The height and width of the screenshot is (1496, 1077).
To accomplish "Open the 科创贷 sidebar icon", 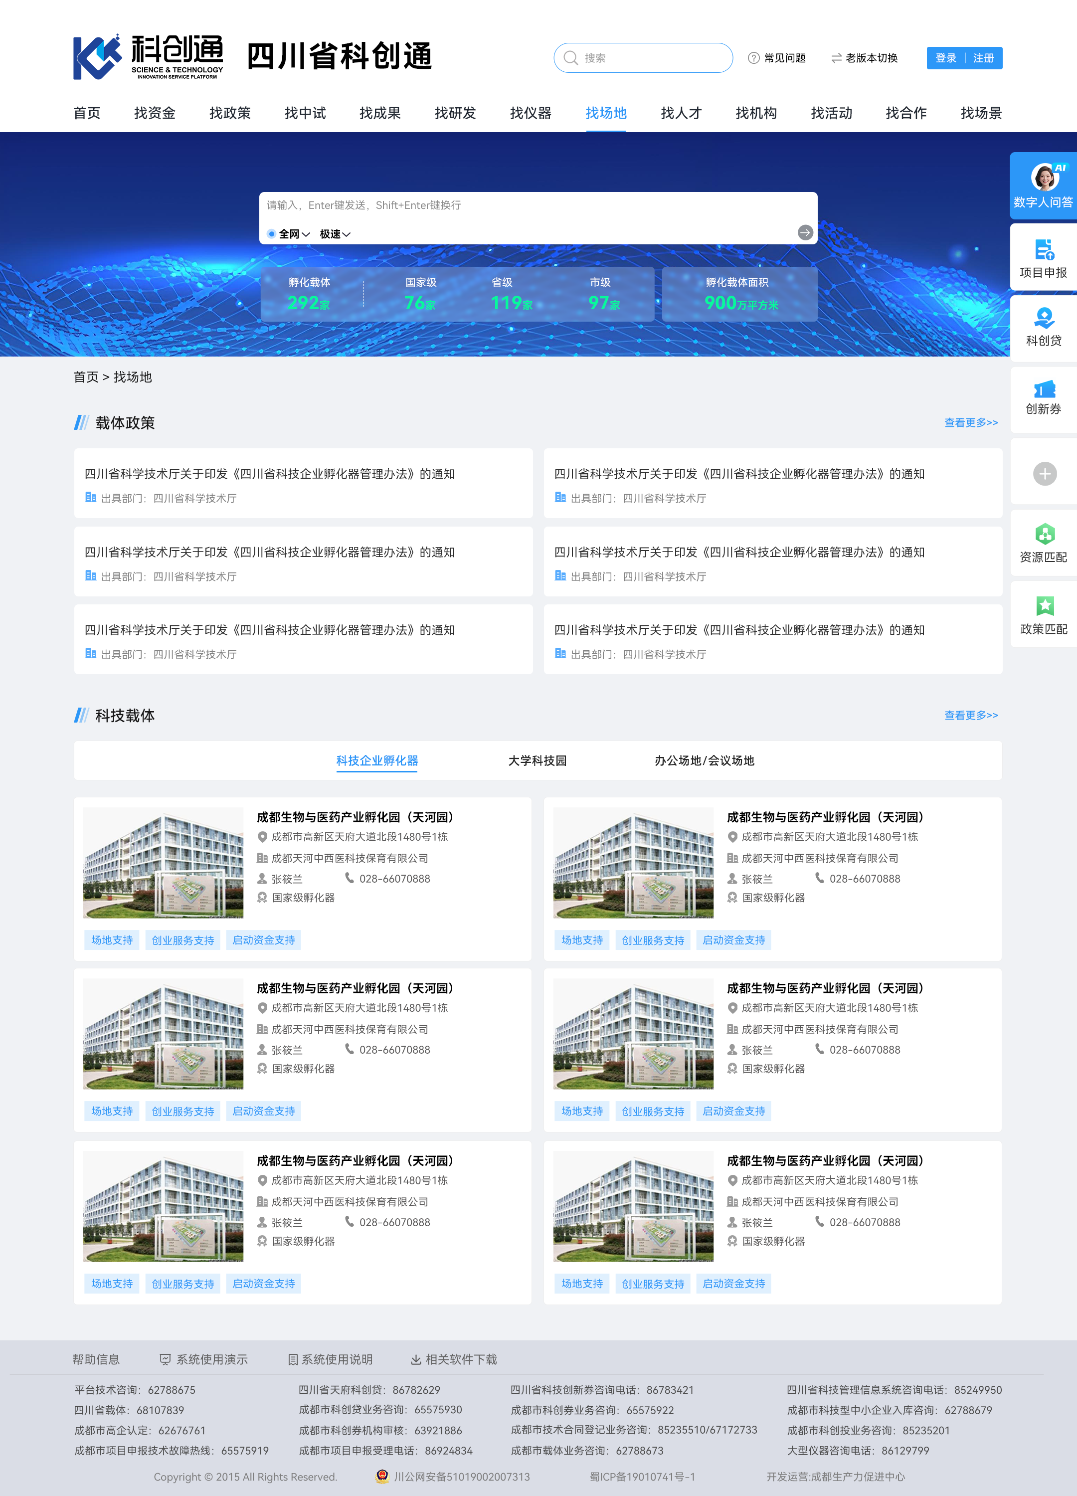I will 1044,319.
